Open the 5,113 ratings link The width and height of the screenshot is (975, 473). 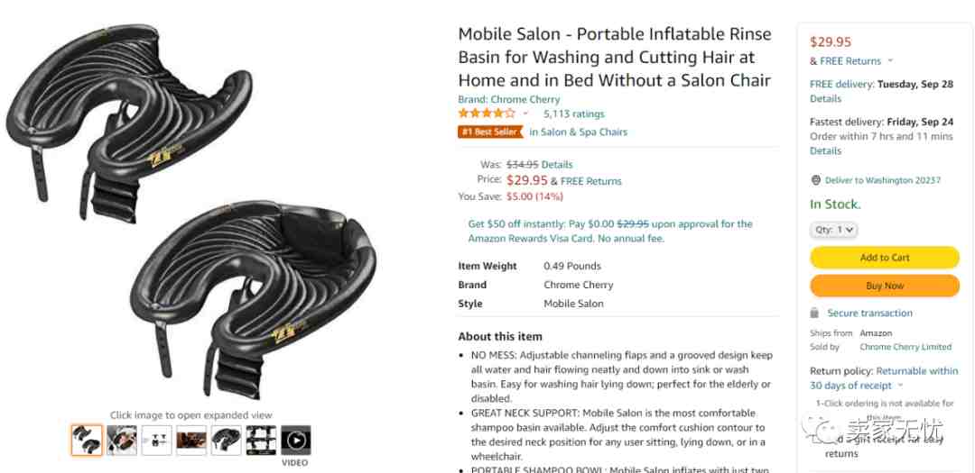point(573,114)
